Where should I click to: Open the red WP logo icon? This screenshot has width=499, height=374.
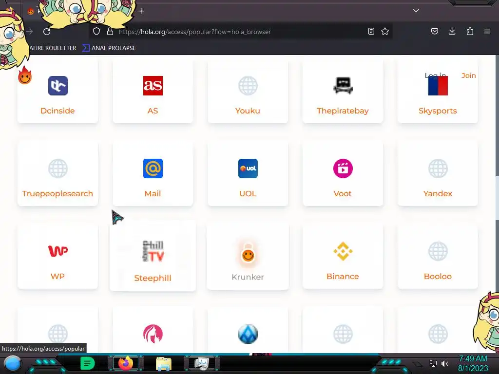click(x=58, y=251)
